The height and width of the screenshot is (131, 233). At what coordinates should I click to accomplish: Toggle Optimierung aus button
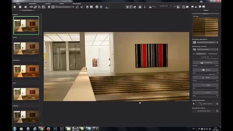tap(213, 54)
